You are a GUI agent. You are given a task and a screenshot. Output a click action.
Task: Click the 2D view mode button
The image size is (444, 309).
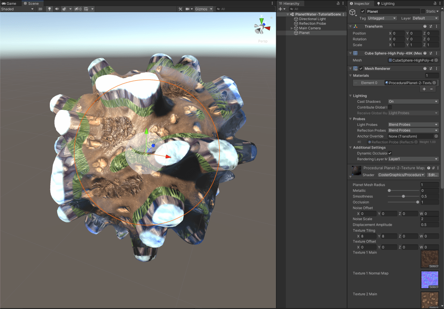click(x=40, y=9)
